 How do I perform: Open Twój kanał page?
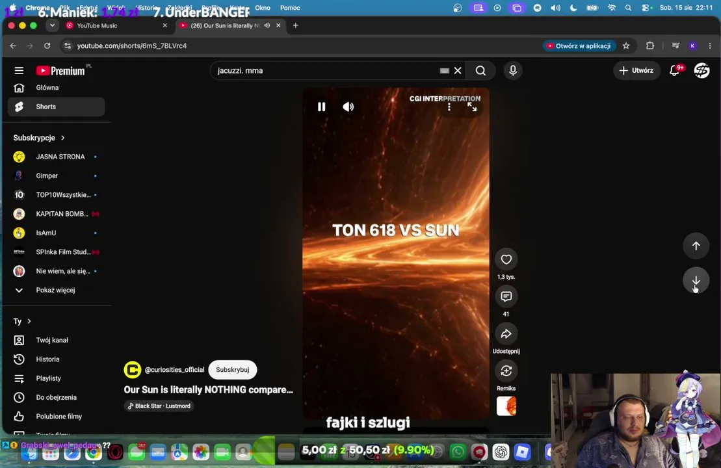coord(56,340)
